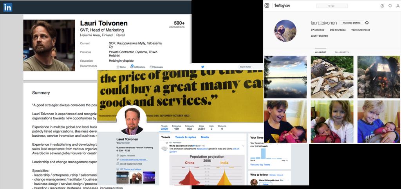401x189 pixels.
Task: Open the View your top Tweets link
Action: click(x=260, y=165)
